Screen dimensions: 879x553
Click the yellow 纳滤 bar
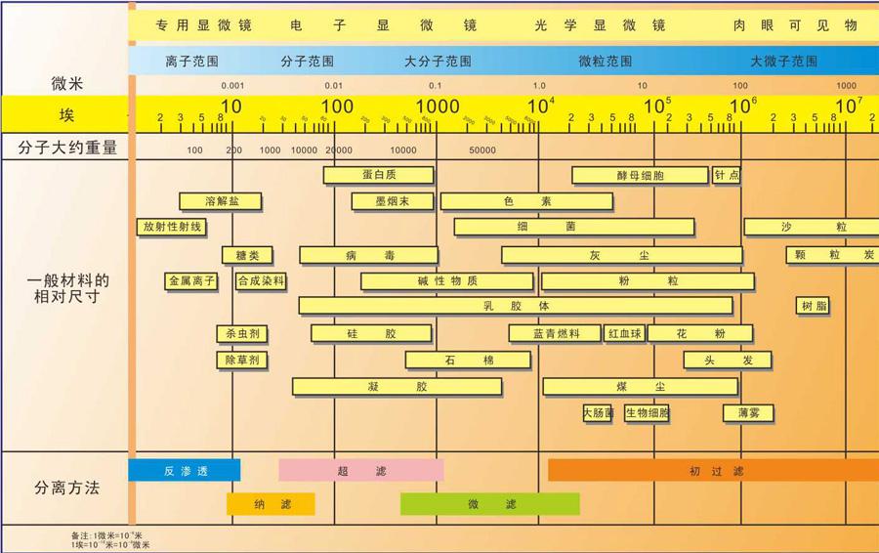click(271, 504)
